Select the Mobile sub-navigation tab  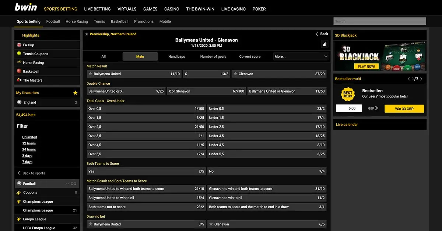165,21
